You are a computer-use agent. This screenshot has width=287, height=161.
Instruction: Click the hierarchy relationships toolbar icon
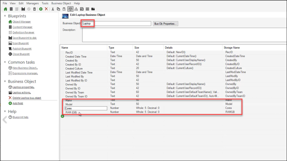coord(76,9)
